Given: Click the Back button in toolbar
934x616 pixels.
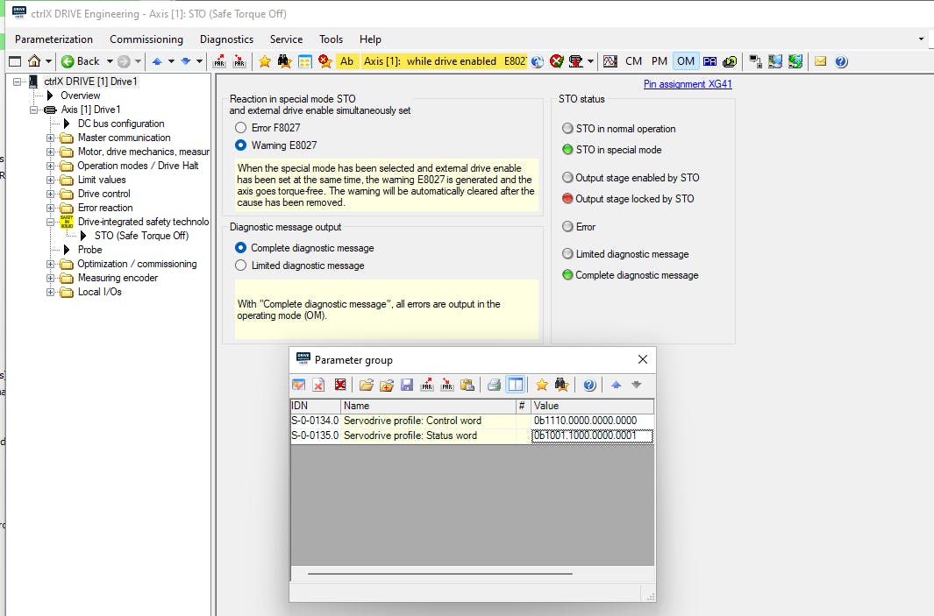Looking at the screenshot, I should coord(81,61).
